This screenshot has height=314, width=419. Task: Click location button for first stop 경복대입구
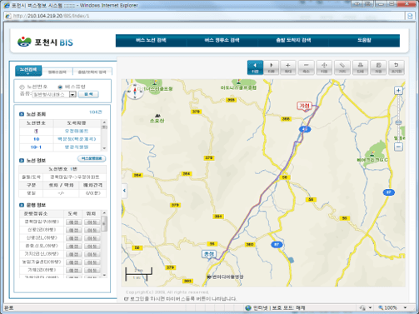[x=92, y=222]
